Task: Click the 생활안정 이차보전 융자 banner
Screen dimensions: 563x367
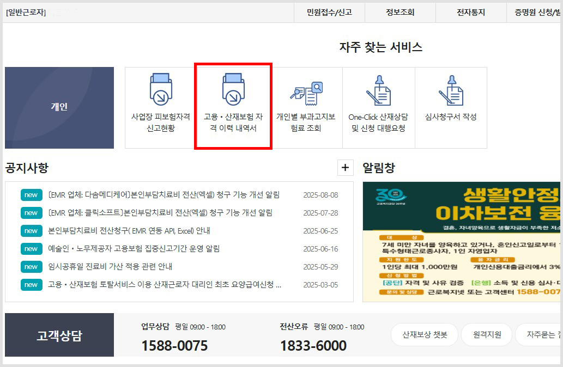Action: point(462,240)
